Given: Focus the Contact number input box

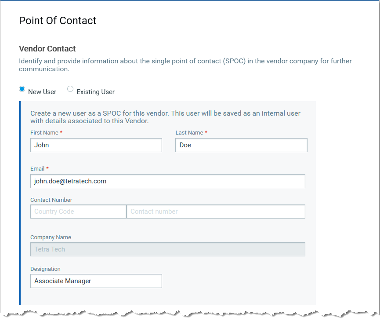Looking at the screenshot, I should [216, 212].
